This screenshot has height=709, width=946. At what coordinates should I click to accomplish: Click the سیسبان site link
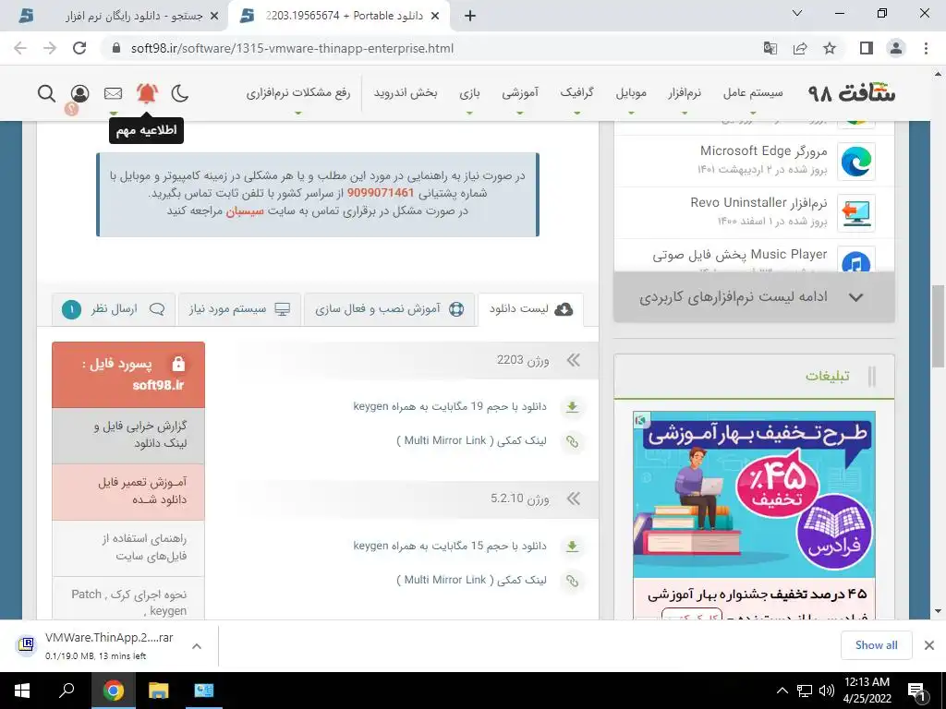[245, 211]
